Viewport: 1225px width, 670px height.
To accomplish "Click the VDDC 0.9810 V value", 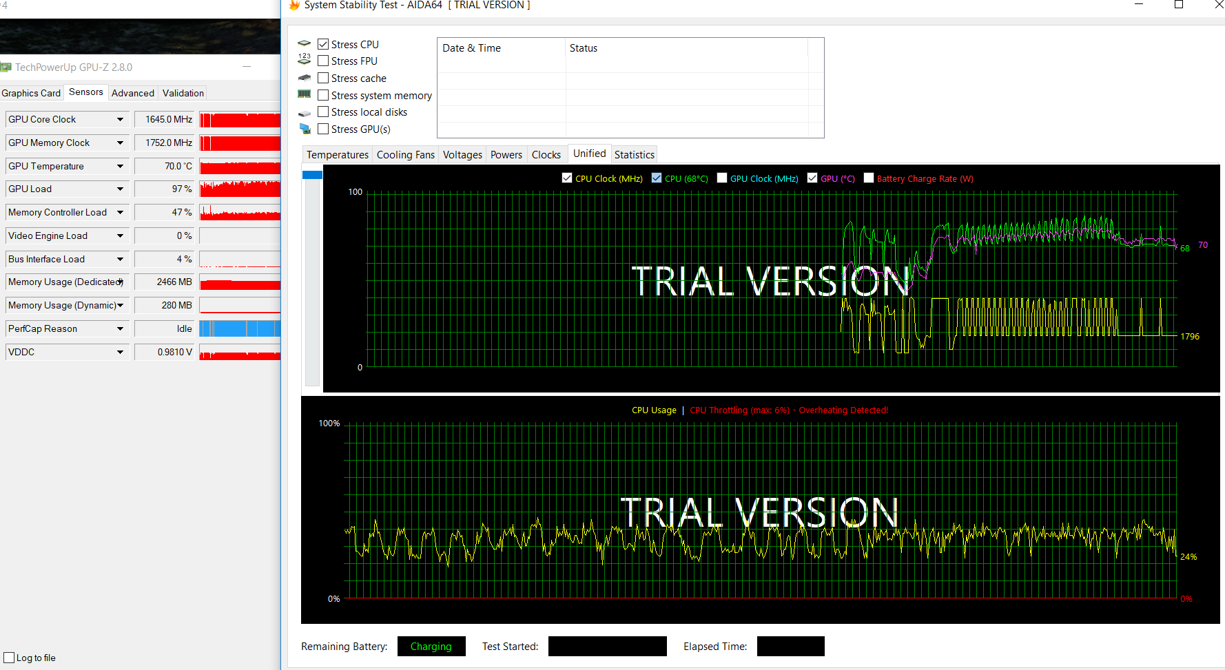I will (164, 352).
